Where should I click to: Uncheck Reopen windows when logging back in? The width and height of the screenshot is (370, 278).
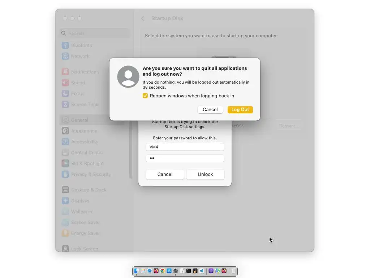coord(145,96)
